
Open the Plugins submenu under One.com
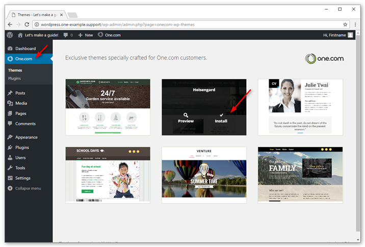click(14, 78)
